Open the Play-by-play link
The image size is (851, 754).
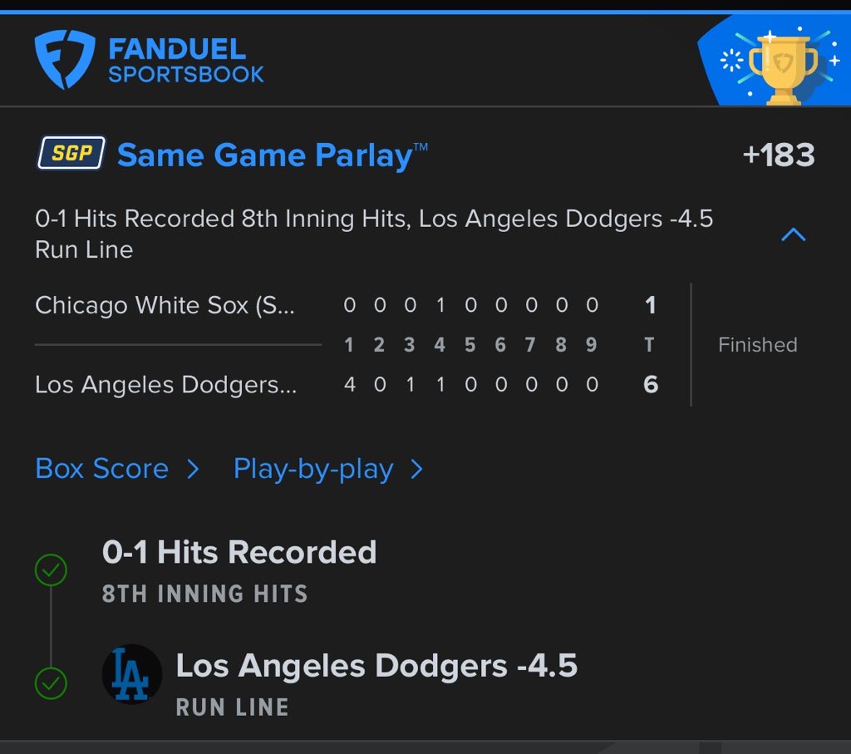313,469
